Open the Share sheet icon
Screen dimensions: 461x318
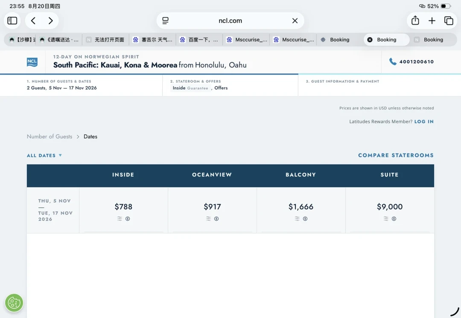coord(415,20)
